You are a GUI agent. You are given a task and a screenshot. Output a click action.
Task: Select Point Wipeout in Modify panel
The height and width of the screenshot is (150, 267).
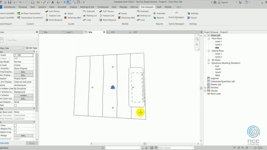point(108,20)
